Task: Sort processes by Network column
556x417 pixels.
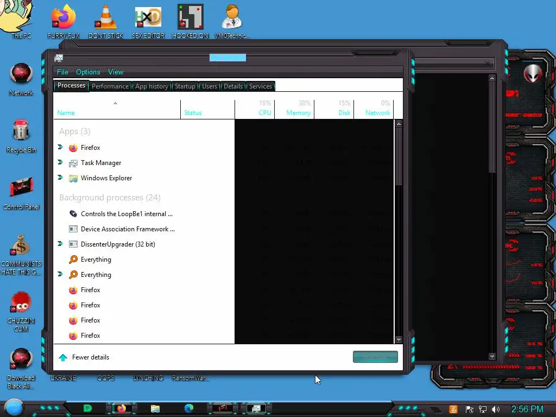Action: [x=374, y=109]
